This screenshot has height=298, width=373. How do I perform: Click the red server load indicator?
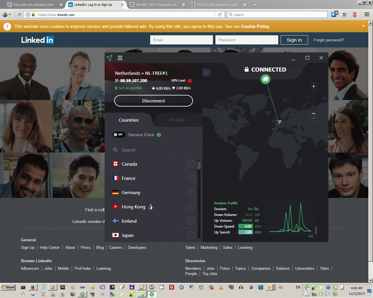[190, 81]
